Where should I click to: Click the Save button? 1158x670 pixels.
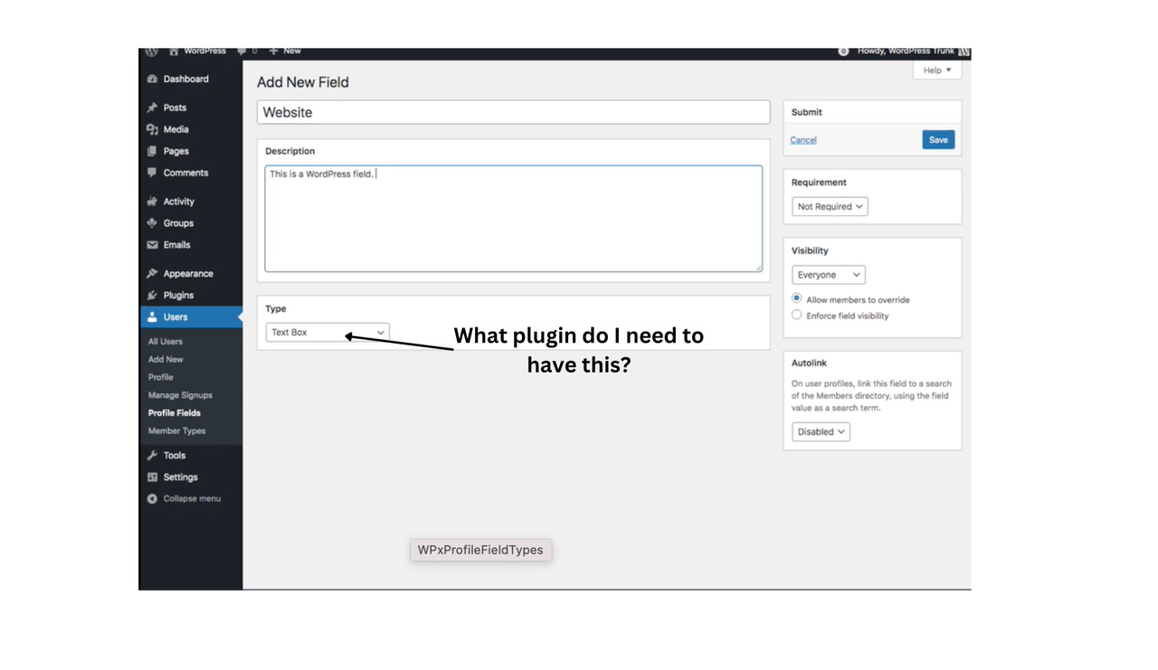[938, 140]
